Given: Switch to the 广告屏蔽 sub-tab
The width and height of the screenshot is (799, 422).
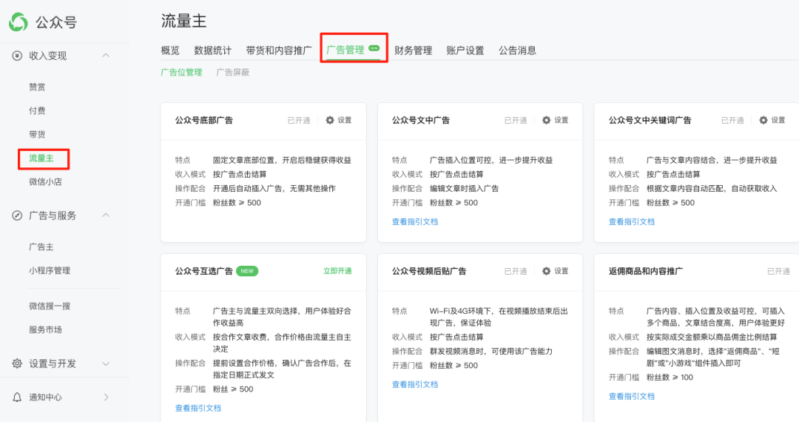Looking at the screenshot, I should [233, 73].
